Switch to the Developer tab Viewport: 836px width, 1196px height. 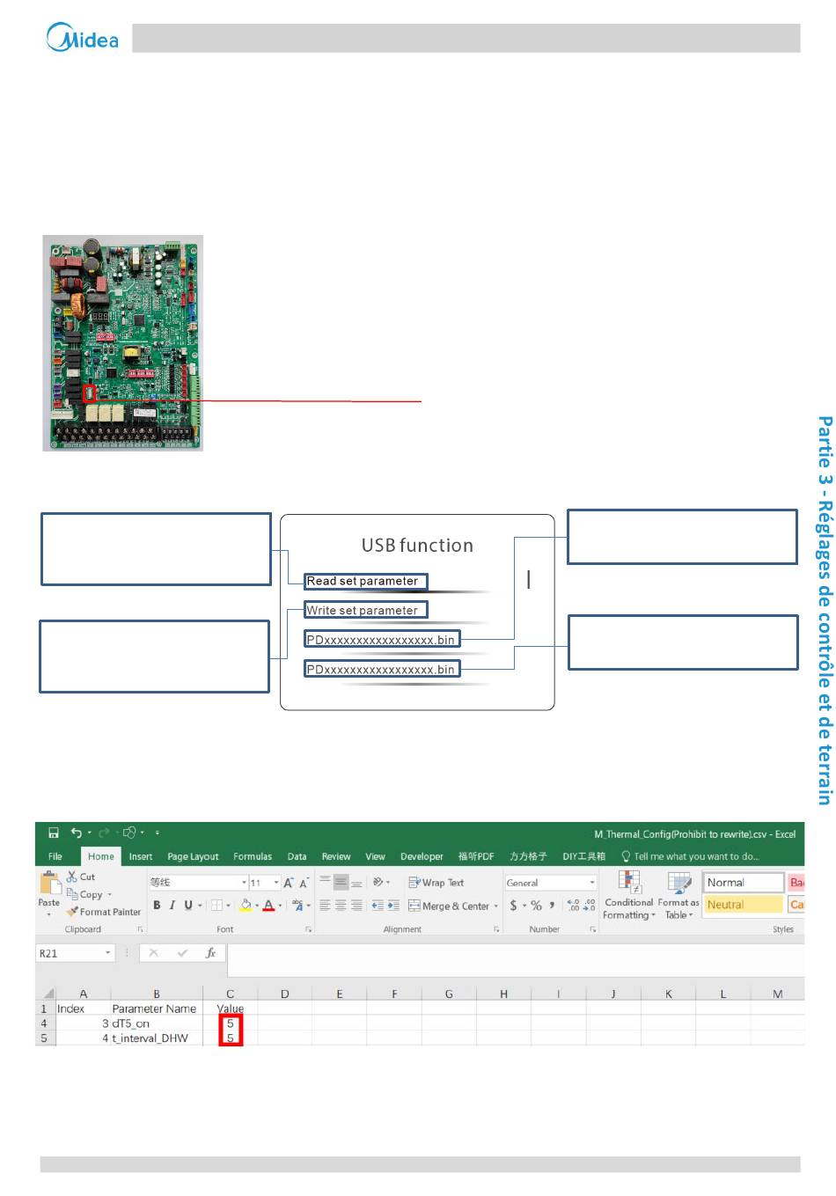pos(422,856)
